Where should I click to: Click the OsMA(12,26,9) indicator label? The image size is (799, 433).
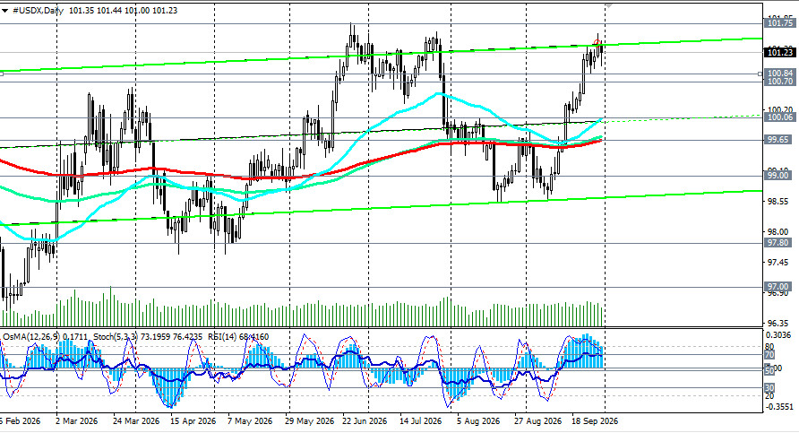point(31,336)
